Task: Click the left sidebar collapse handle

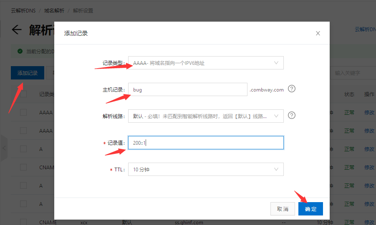Action: click(x=4, y=148)
